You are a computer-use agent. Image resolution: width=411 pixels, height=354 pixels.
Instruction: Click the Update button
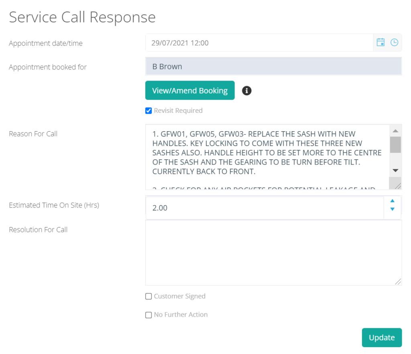coord(381,338)
